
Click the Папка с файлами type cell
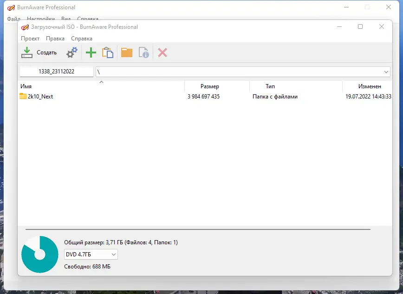pos(275,97)
